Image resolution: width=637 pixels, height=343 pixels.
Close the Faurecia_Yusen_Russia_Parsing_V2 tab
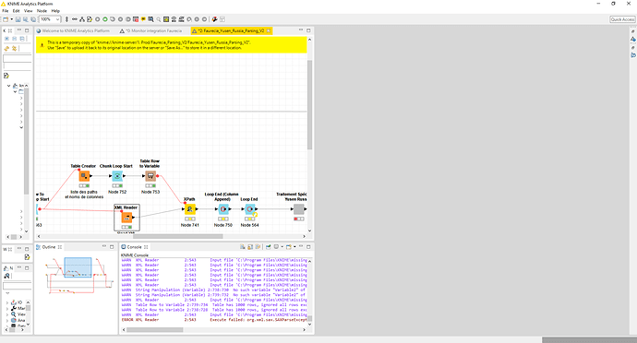[269, 30]
